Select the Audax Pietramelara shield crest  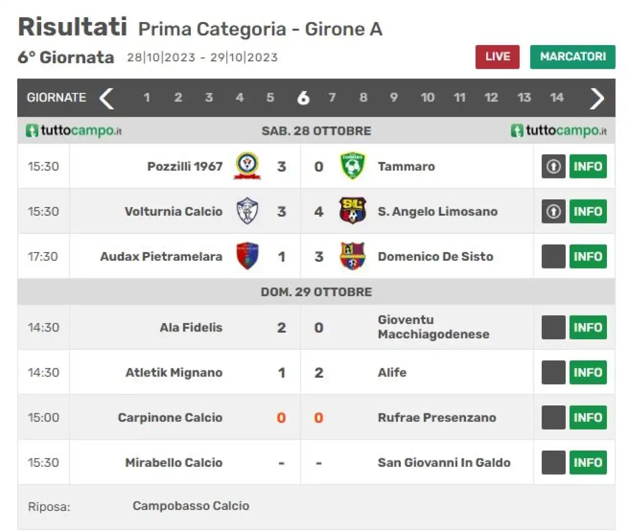pos(247,256)
